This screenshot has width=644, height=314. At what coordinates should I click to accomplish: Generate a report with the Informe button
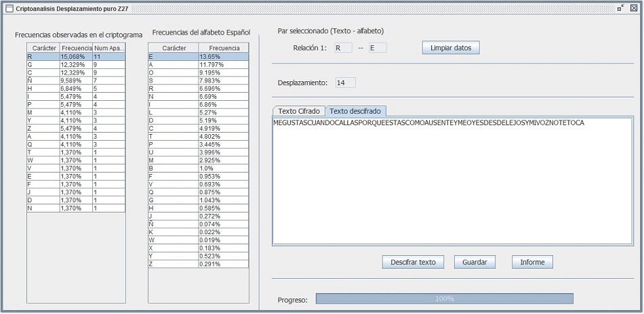click(532, 262)
